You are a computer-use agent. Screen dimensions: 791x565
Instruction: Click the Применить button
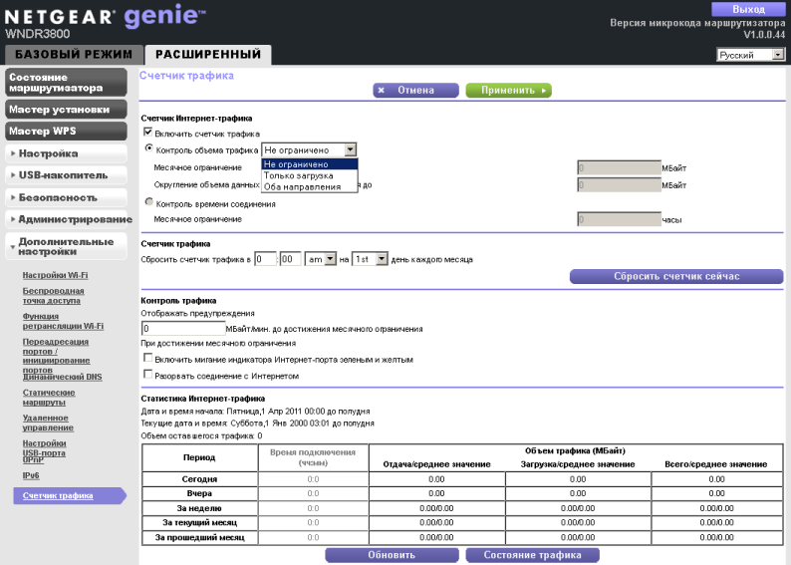[508, 91]
